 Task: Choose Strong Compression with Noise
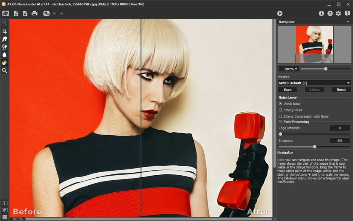pos(280,116)
